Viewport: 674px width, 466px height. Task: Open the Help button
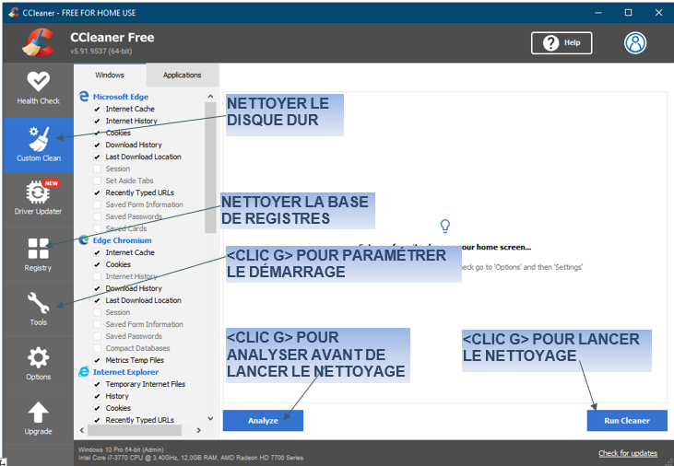[x=562, y=43]
